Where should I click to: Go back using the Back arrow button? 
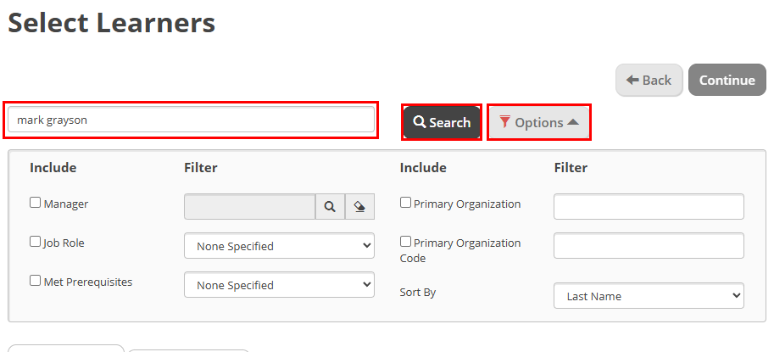click(649, 80)
